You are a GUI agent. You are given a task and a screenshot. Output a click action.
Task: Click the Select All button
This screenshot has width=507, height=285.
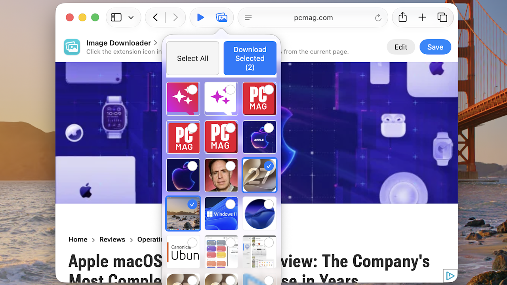pyautogui.click(x=193, y=58)
